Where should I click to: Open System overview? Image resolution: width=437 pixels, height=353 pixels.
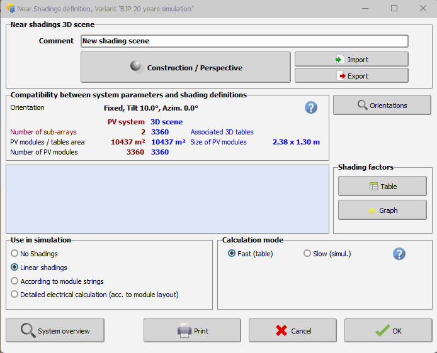point(55,330)
